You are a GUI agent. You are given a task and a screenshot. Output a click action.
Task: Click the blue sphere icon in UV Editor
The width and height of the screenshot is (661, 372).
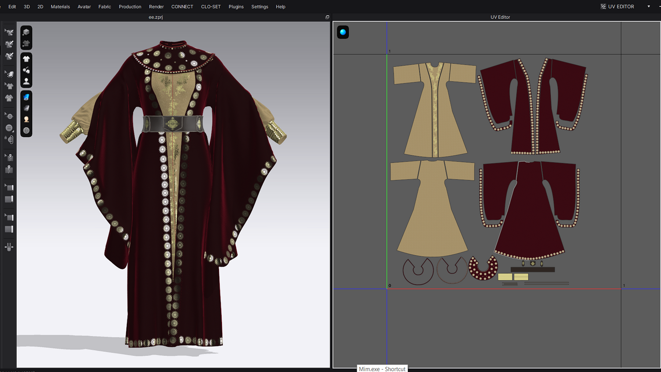pos(343,32)
